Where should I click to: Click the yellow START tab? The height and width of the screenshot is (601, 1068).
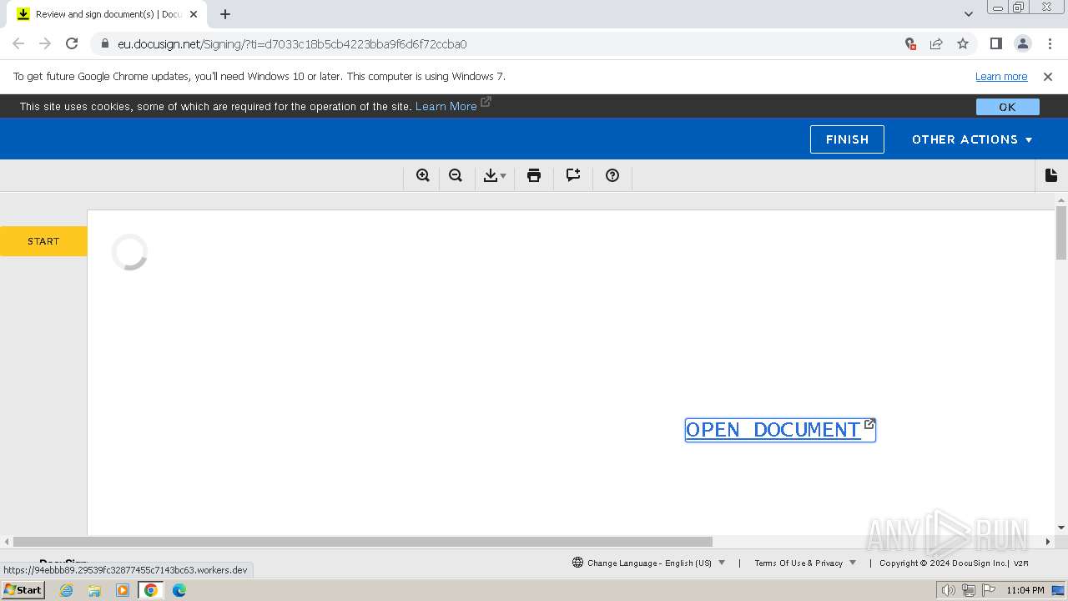(x=43, y=241)
